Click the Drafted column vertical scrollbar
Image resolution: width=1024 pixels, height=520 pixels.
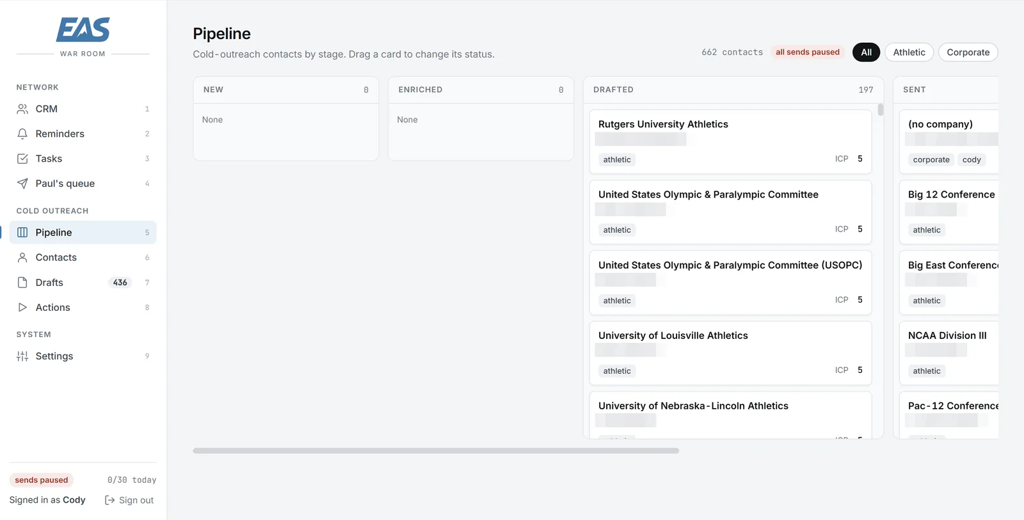tap(881, 110)
